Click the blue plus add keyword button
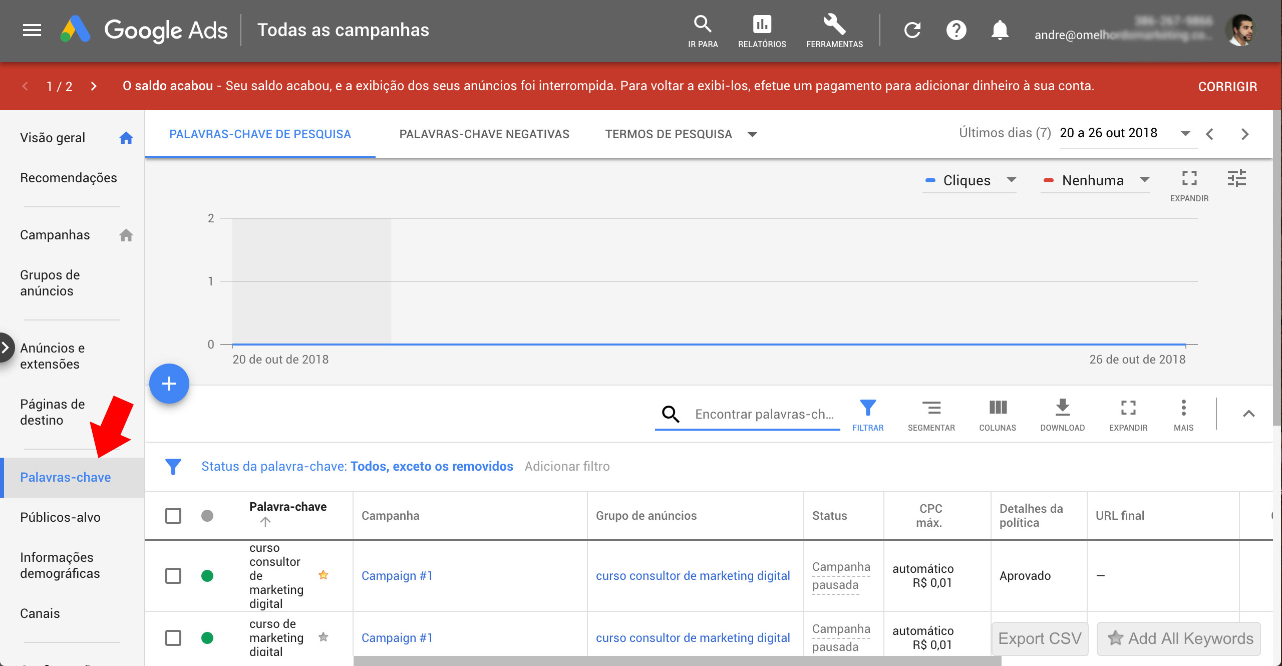This screenshot has height=666, width=1282. tap(169, 384)
